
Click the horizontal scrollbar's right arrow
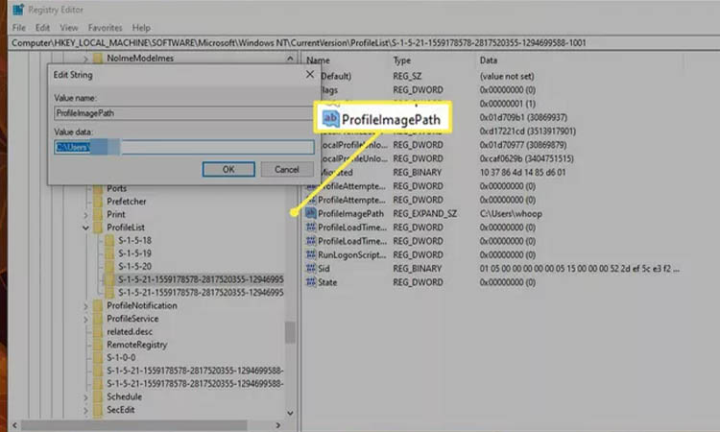(277, 425)
